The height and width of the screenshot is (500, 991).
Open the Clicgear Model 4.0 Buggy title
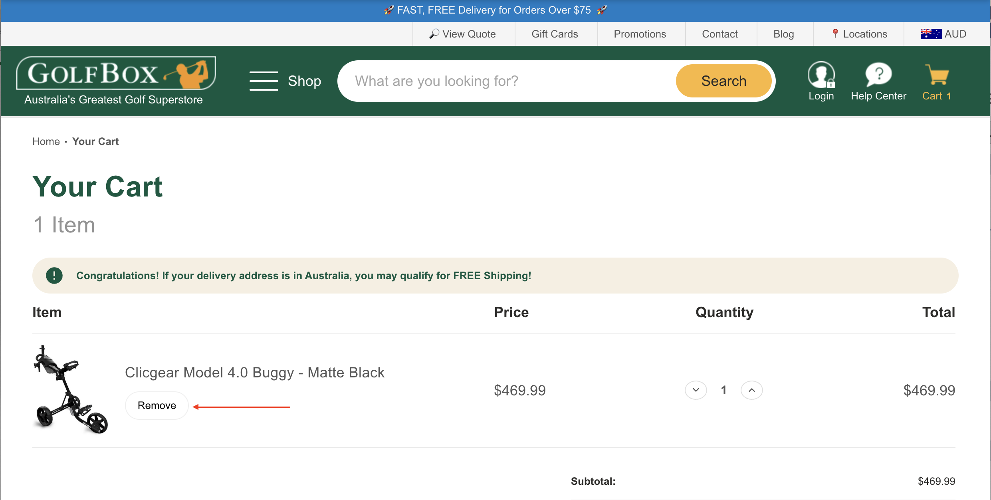(x=254, y=372)
